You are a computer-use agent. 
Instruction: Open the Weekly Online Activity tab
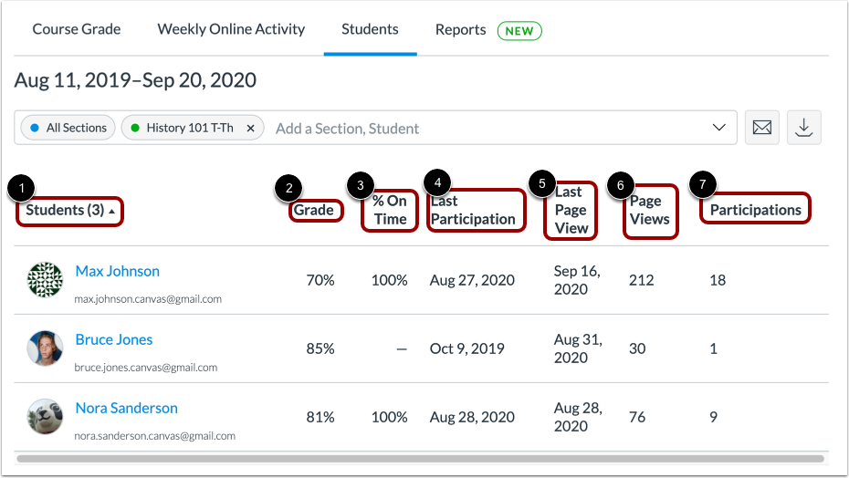tap(231, 29)
